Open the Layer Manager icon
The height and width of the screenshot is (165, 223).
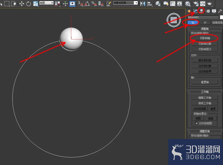tap(158, 4)
